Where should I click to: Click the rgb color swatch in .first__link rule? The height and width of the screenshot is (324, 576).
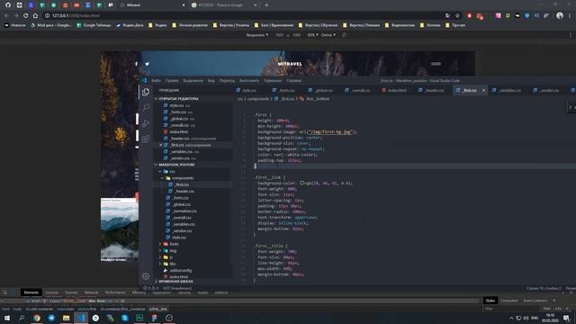coord(301,183)
